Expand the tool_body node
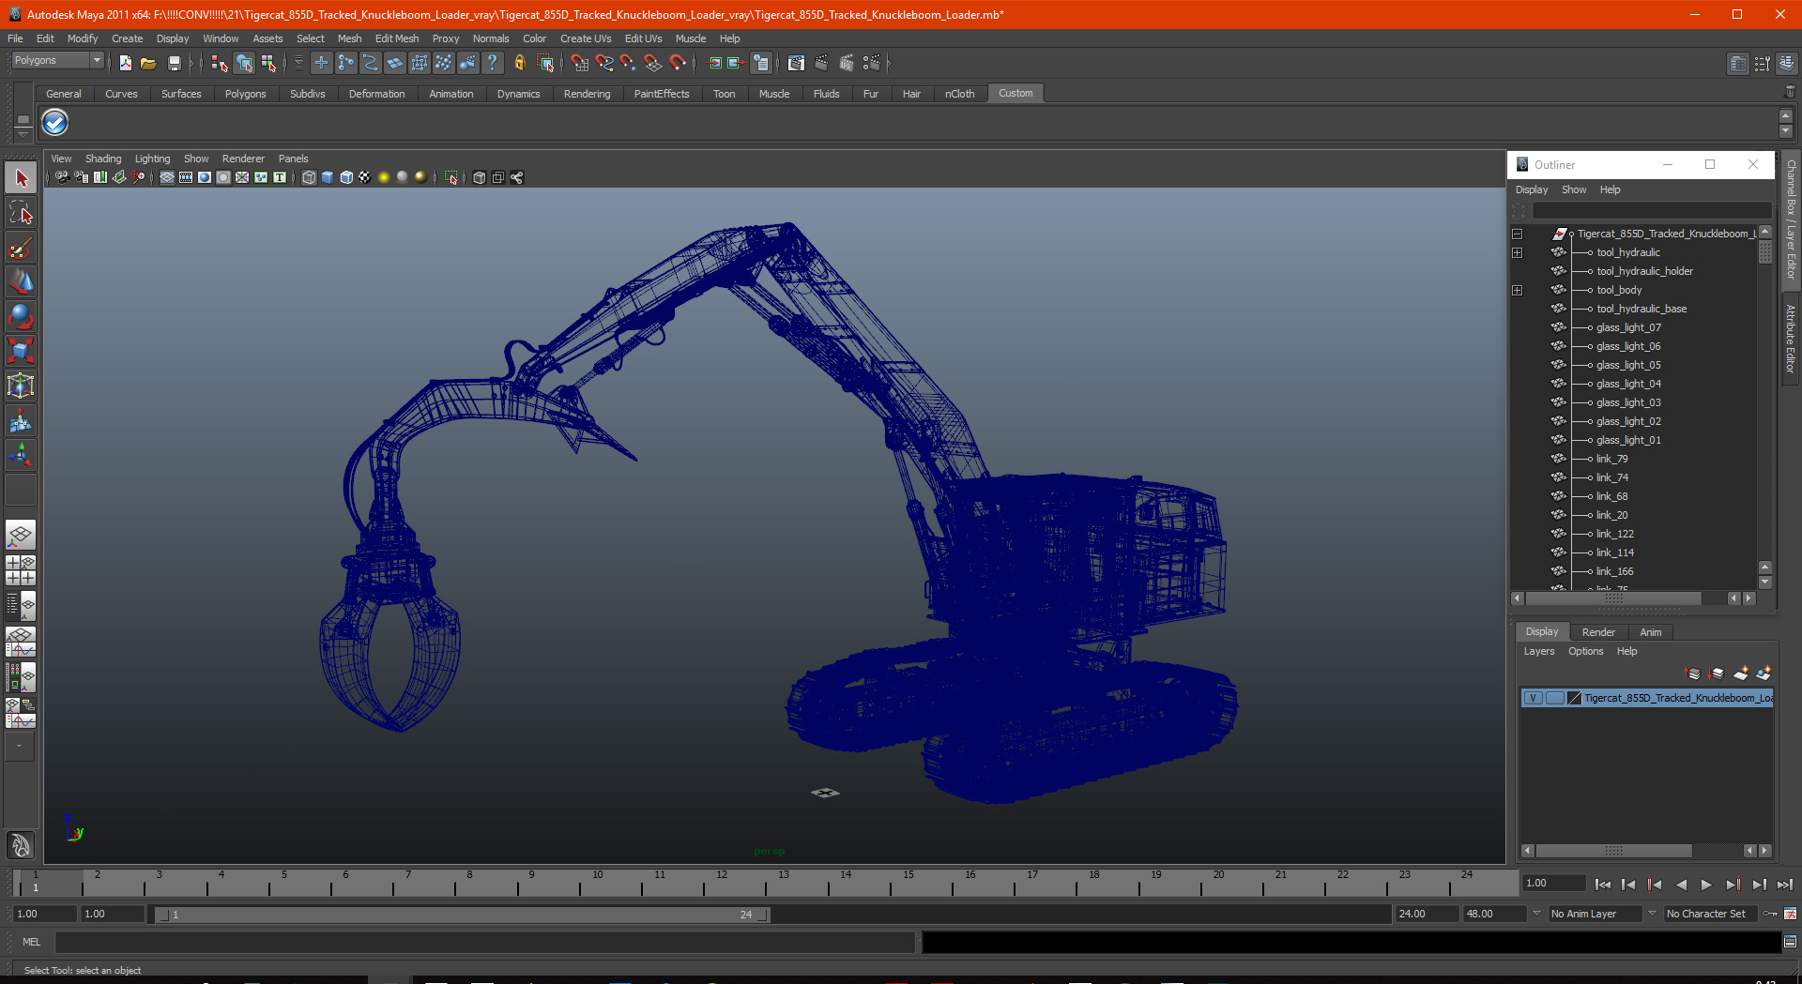 [x=1517, y=290]
